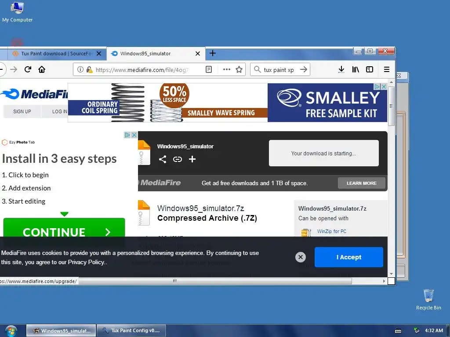Go to the browser home page
Image resolution: width=450 pixels, height=337 pixels.
[42, 69]
